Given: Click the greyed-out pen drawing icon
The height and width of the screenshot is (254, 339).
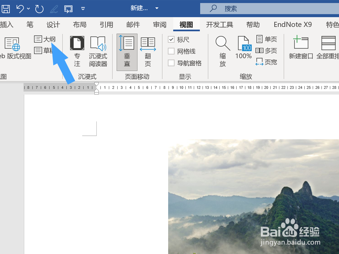Looking at the screenshot, I should 54,9.
